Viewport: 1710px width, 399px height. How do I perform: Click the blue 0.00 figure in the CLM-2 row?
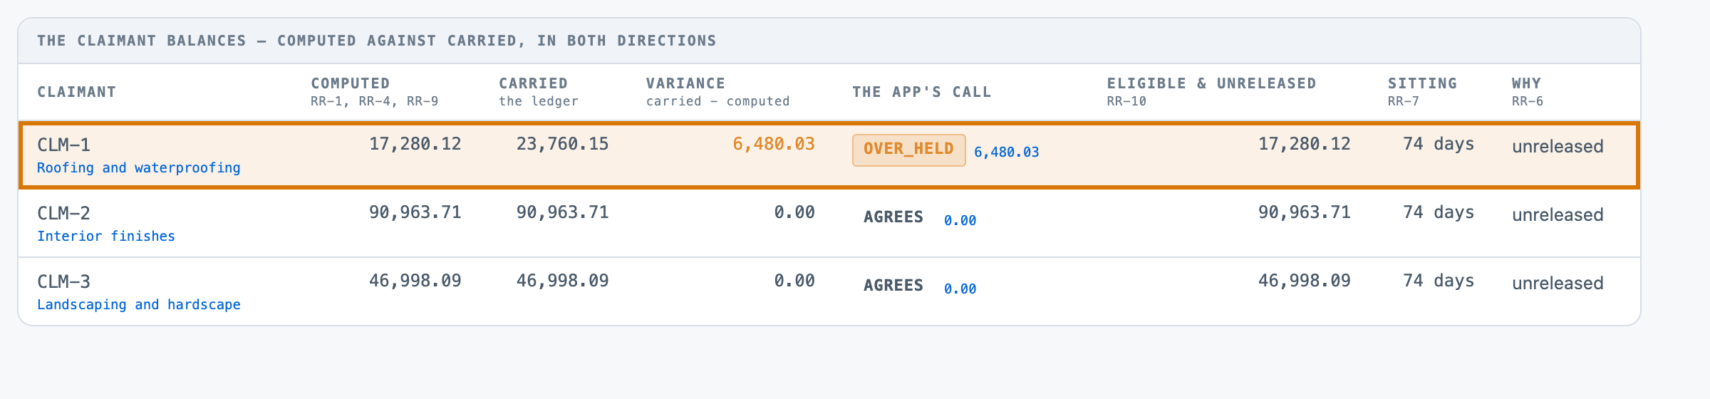tap(960, 220)
